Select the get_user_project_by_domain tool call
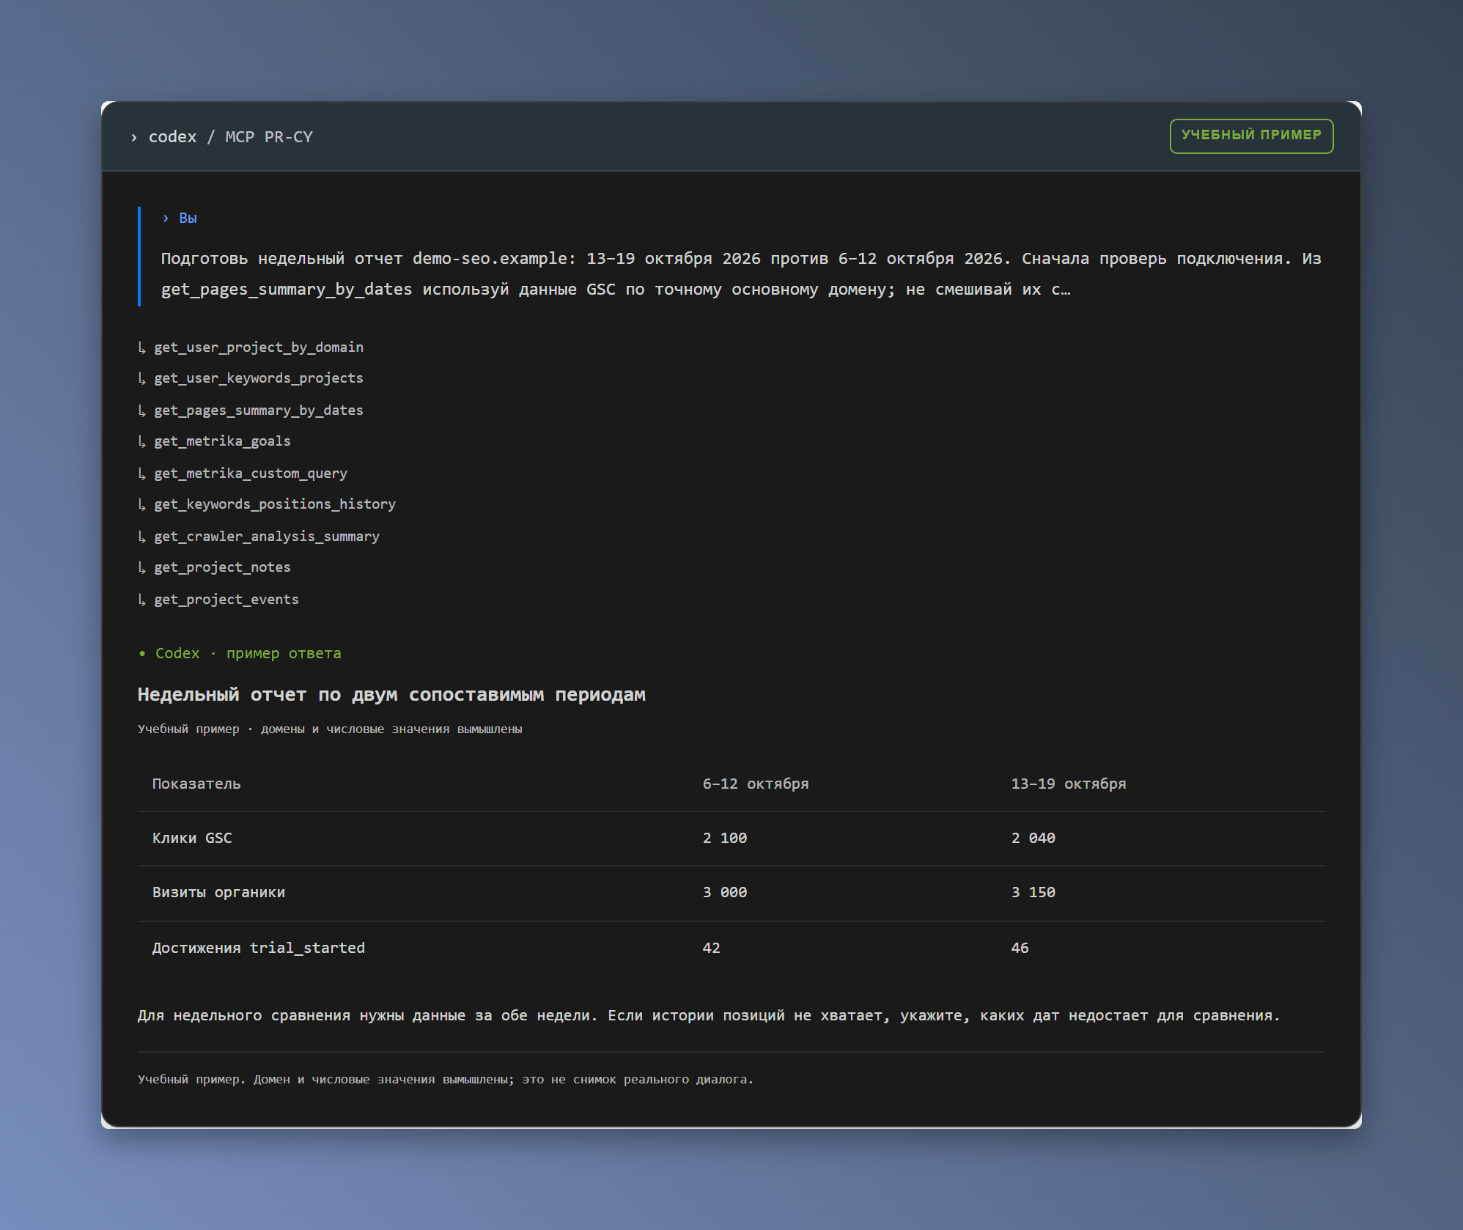 (x=258, y=347)
